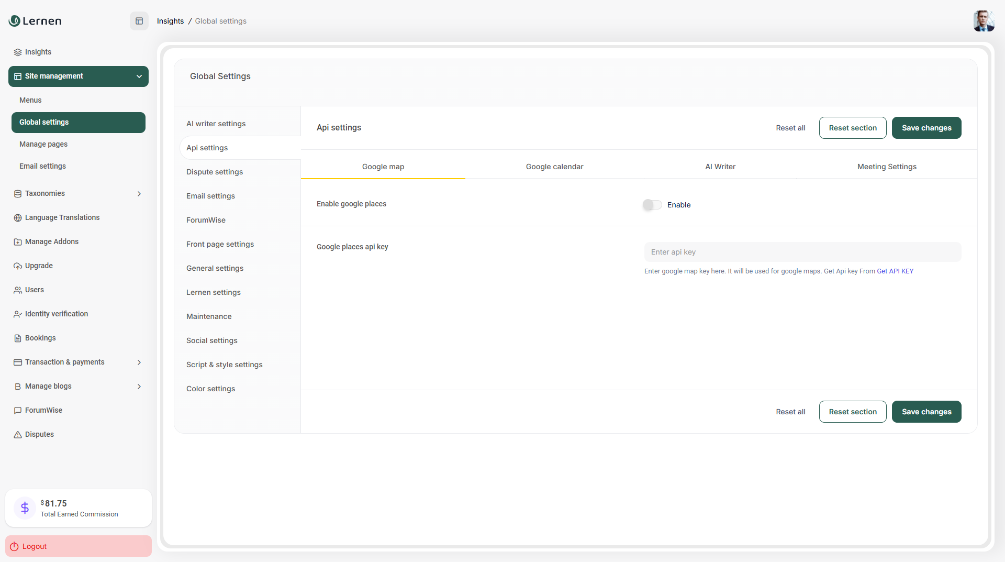
Task: Click the dollar commission icon
Action: coord(24,508)
